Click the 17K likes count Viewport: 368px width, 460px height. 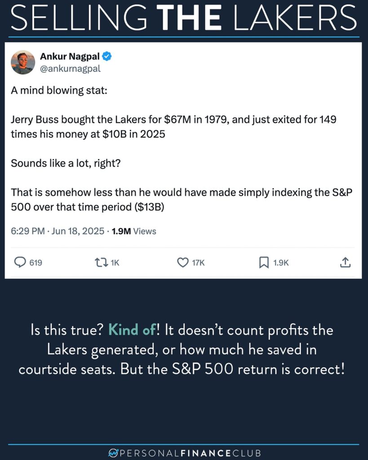199,262
